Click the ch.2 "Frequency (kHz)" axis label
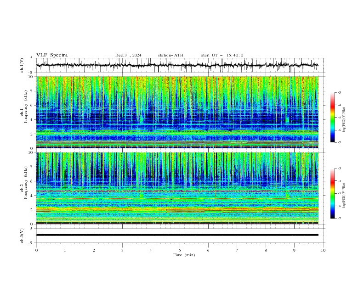Viewport: 364px width, 281px height. pos(25,183)
